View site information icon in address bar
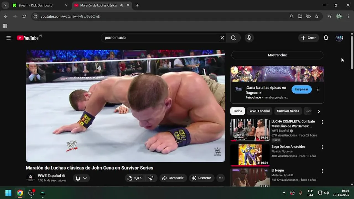The height and width of the screenshot is (199, 354). coord(35,16)
